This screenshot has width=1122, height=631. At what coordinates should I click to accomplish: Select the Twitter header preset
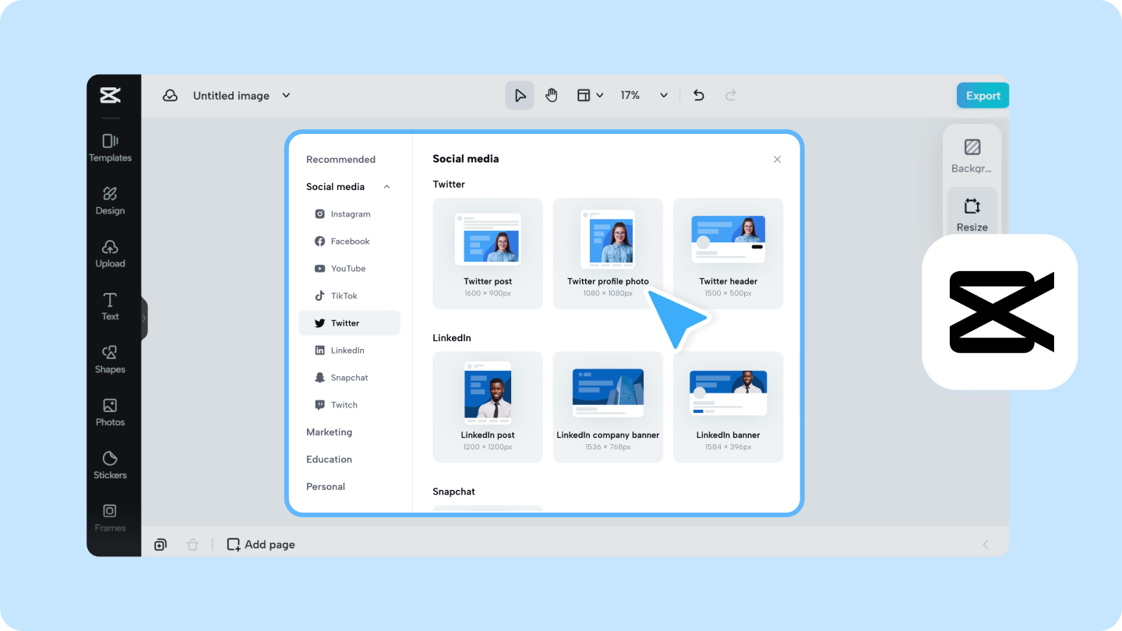tap(728, 253)
